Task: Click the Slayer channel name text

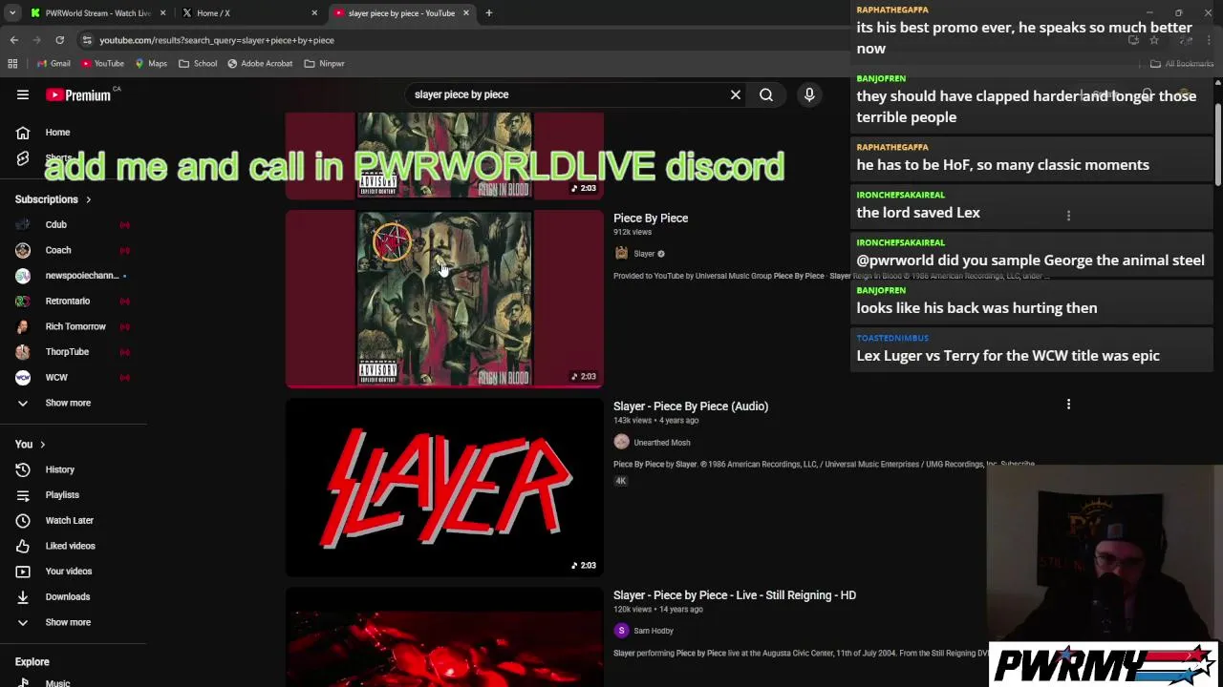Action: click(x=644, y=254)
